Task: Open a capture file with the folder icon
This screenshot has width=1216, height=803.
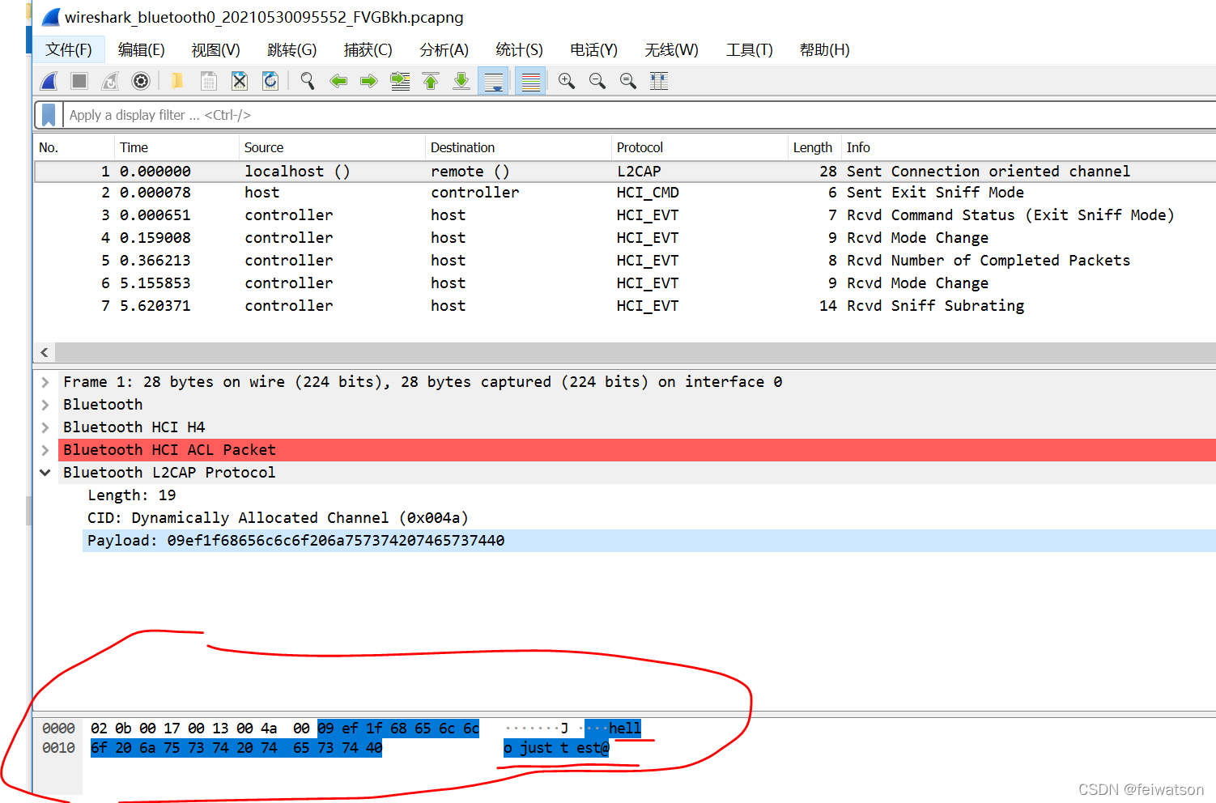Action: (176, 81)
